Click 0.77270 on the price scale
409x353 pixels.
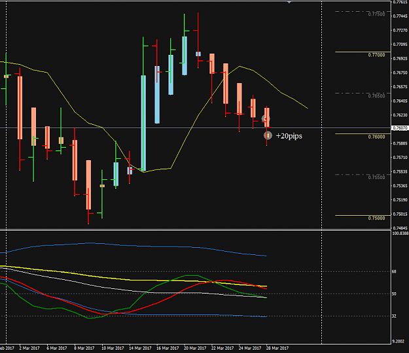coord(400,31)
